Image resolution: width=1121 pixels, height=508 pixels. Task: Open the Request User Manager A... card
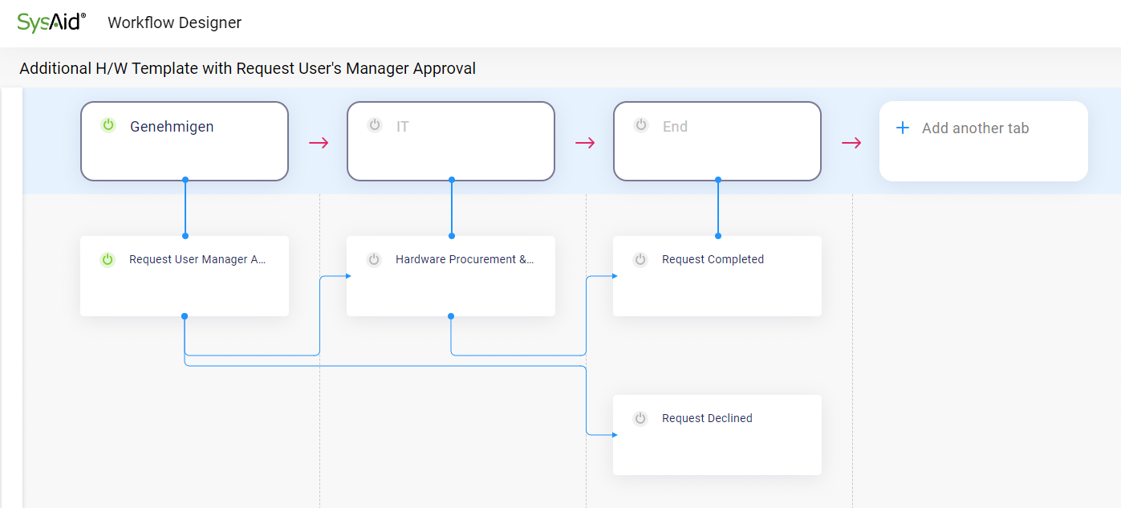(x=185, y=276)
